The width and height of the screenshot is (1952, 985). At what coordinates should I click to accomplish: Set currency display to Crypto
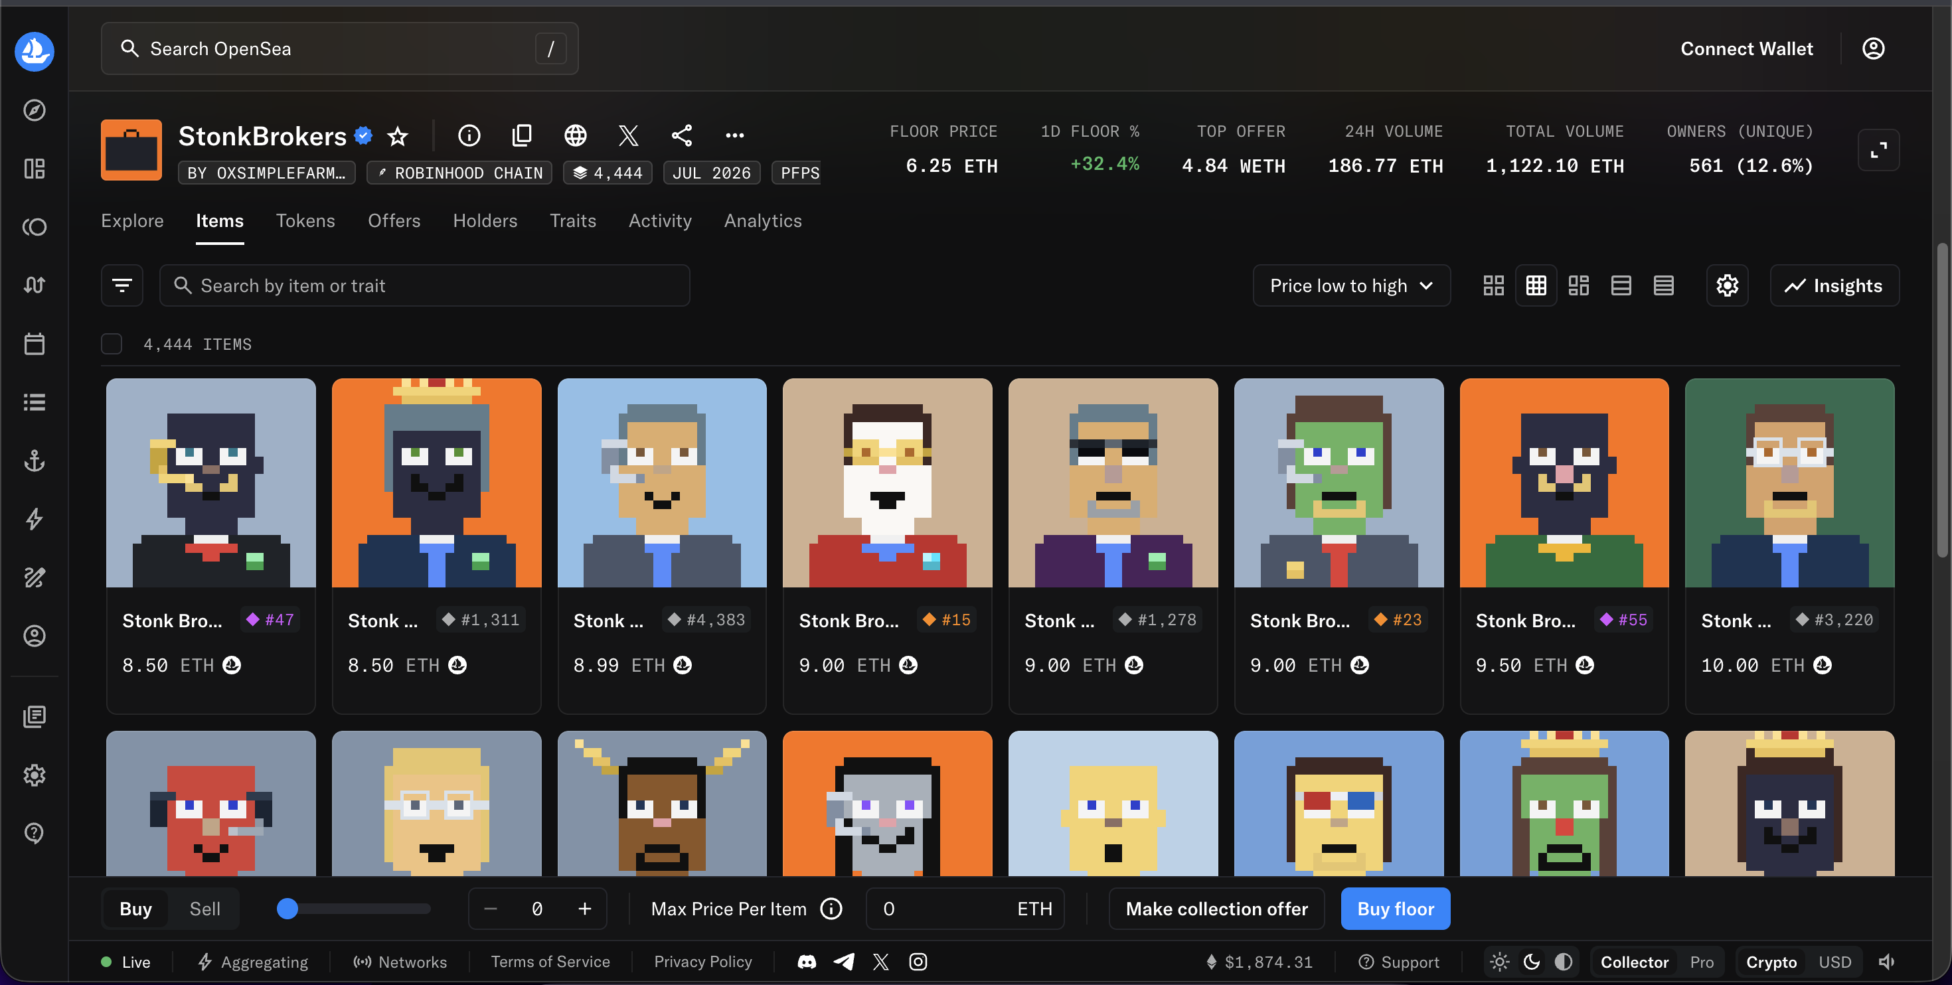tap(1771, 962)
